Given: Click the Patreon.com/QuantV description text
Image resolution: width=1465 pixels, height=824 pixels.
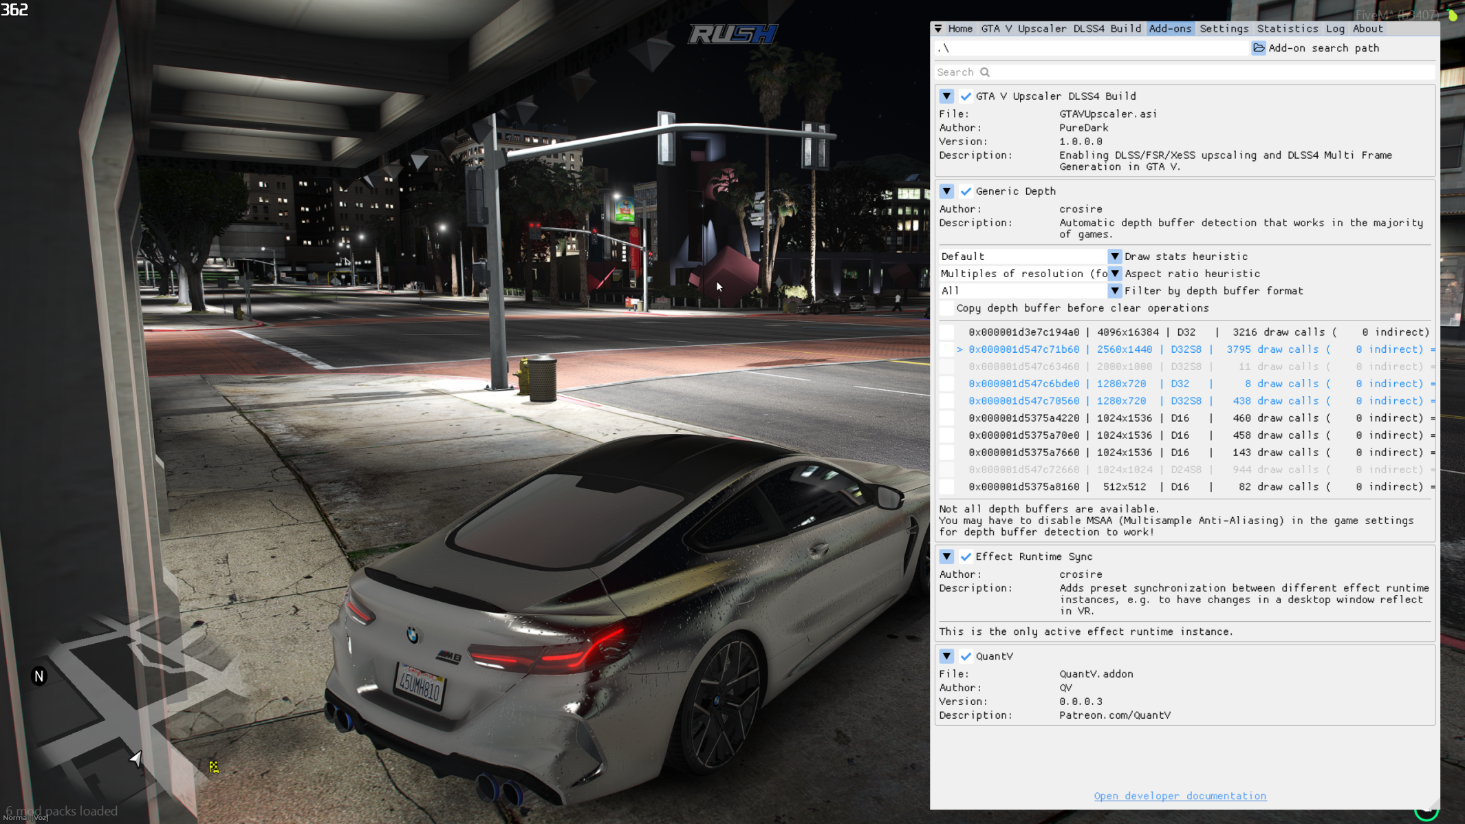Looking at the screenshot, I should pos(1114,715).
